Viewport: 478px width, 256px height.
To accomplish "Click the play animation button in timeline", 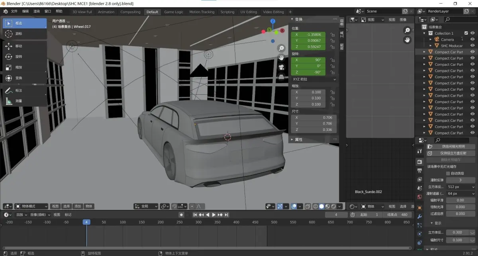I will click(x=214, y=215).
